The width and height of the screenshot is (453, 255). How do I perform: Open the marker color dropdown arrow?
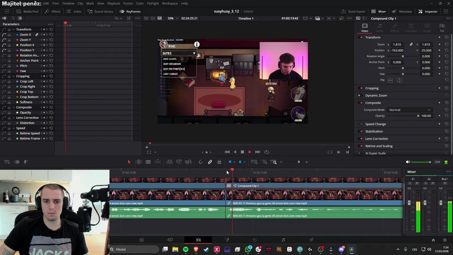tap(244, 162)
